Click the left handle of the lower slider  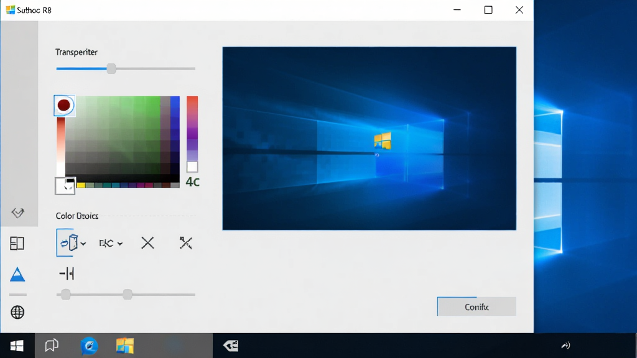[65, 294]
